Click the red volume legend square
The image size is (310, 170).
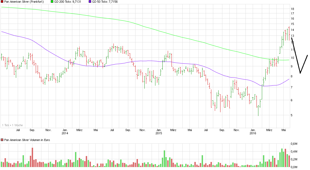pyautogui.click(x=2, y=140)
